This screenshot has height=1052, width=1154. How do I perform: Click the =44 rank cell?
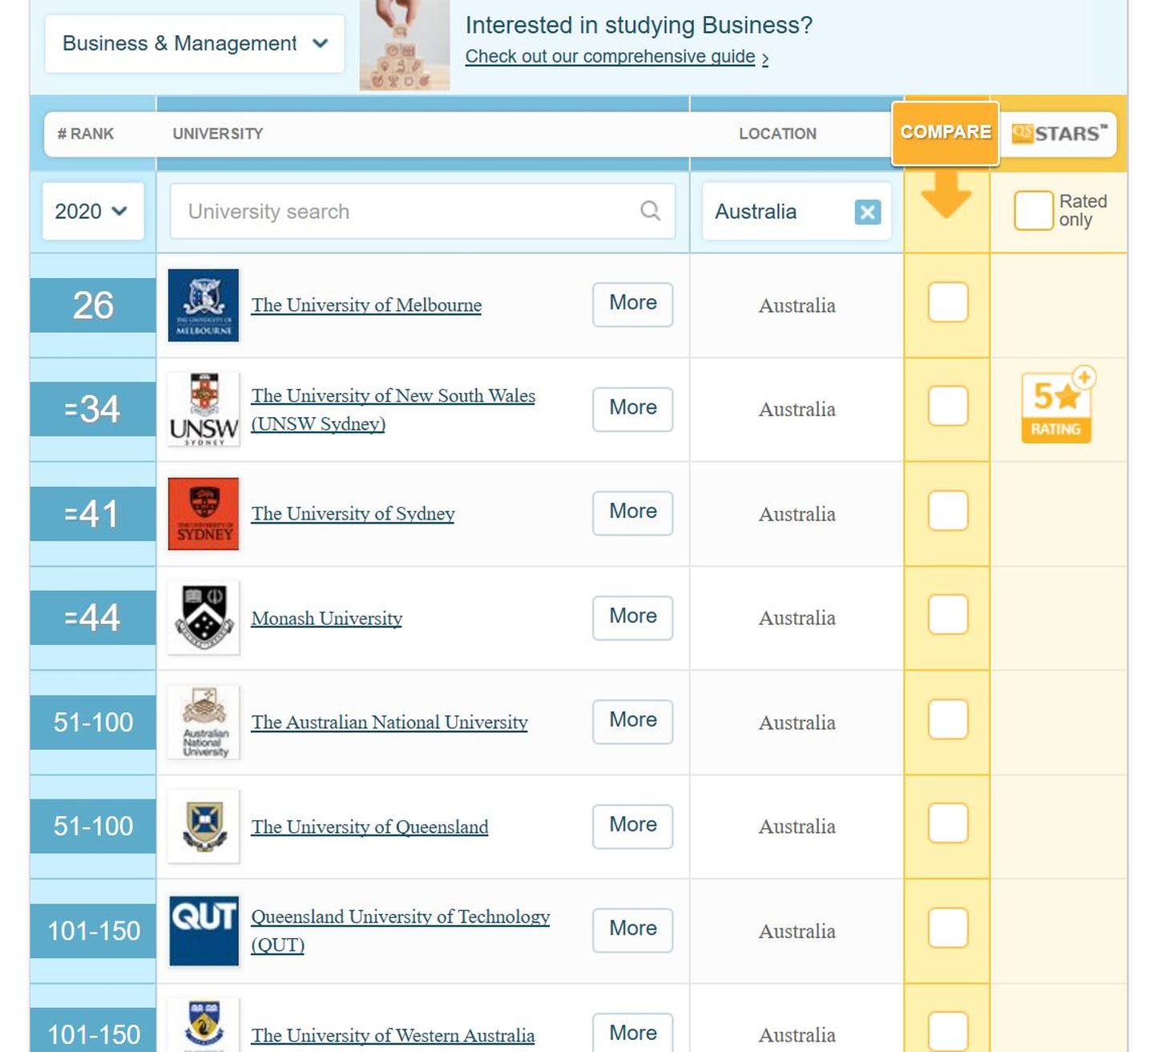point(93,618)
